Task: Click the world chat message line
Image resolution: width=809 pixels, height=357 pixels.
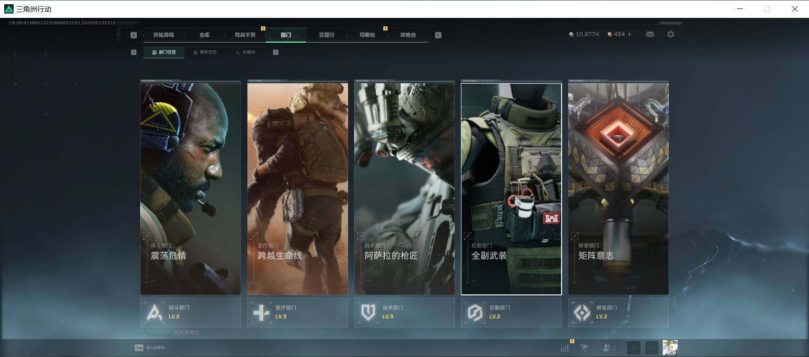Action: click(x=166, y=333)
